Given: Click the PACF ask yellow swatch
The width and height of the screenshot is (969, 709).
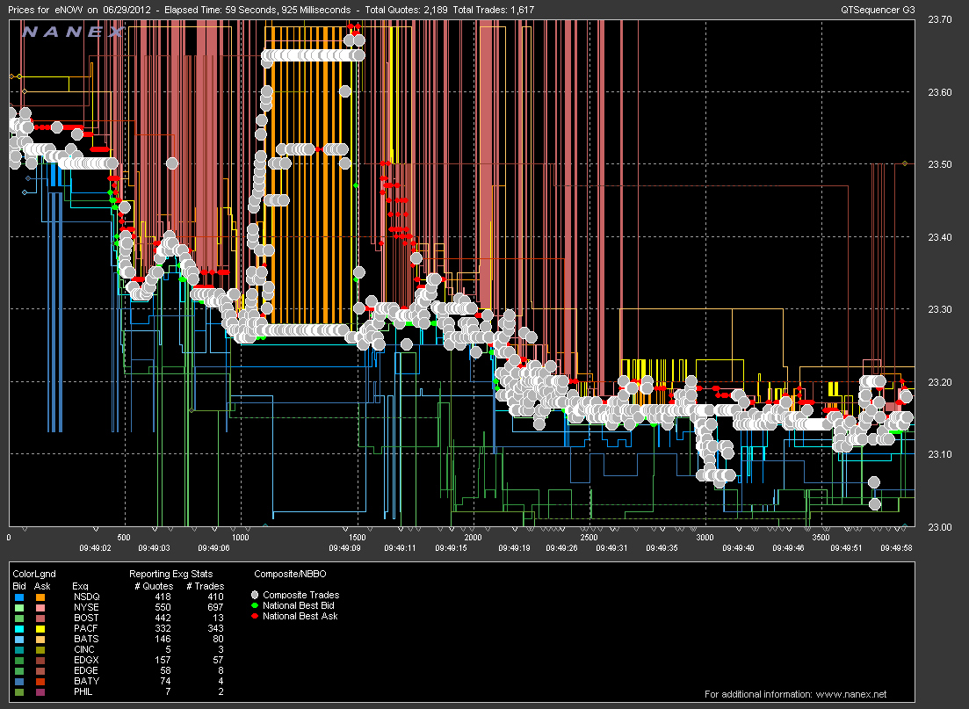Looking at the screenshot, I should [x=40, y=629].
